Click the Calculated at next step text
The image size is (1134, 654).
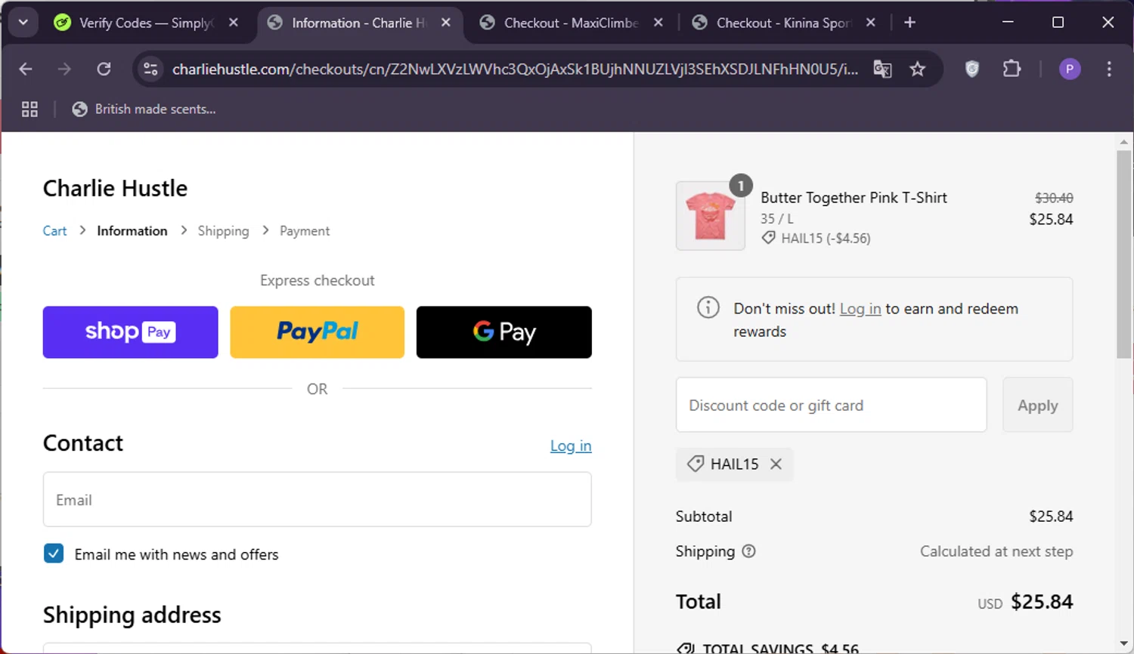[x=996, y=551]
